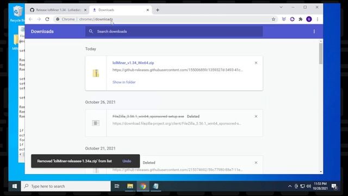Select the Recycle Bin desktop icon
The height and width of the screenshot is (196, 348).
coord(17,14)
